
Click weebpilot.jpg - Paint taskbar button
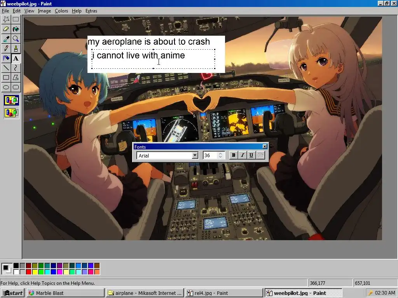pos(303,293)
